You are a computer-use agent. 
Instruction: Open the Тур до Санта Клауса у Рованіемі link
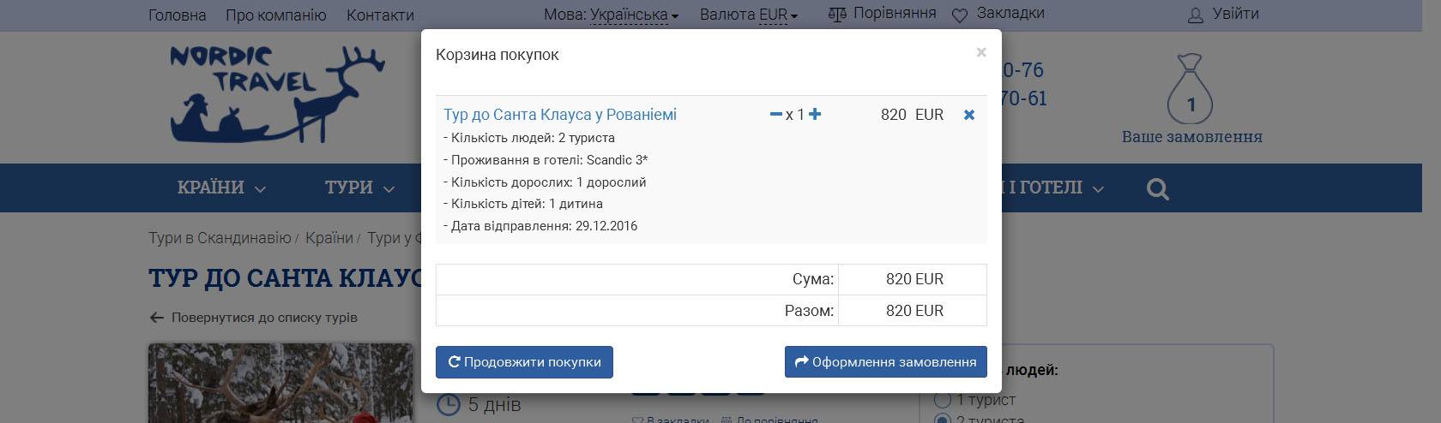tap(560, 115)
